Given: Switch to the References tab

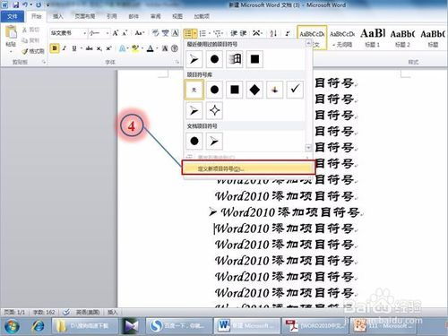Looking at the screenshot, I should tap(112, 16).
